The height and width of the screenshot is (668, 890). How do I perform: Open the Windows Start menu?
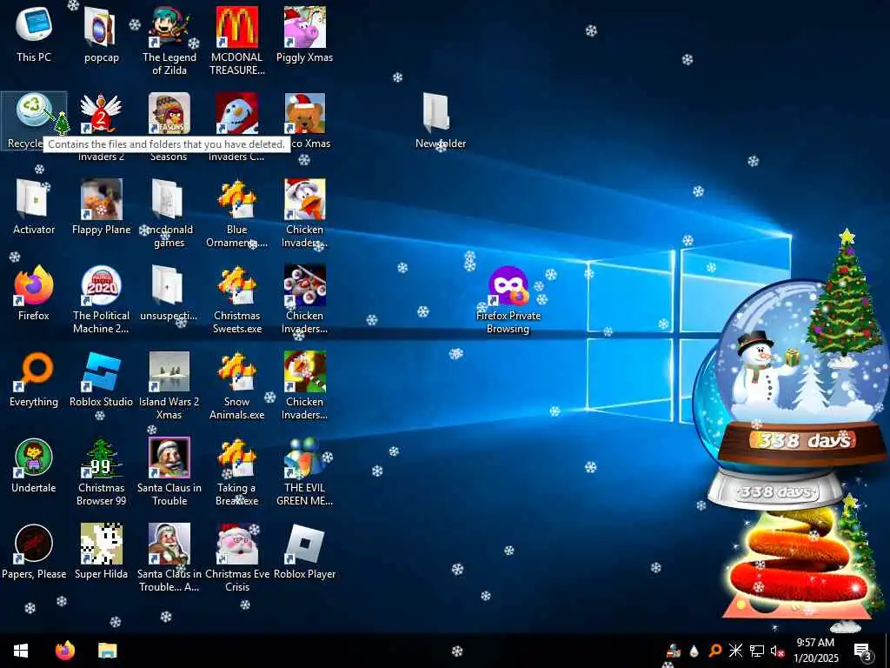coord(21,651)
